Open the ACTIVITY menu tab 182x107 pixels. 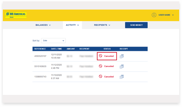72,25
